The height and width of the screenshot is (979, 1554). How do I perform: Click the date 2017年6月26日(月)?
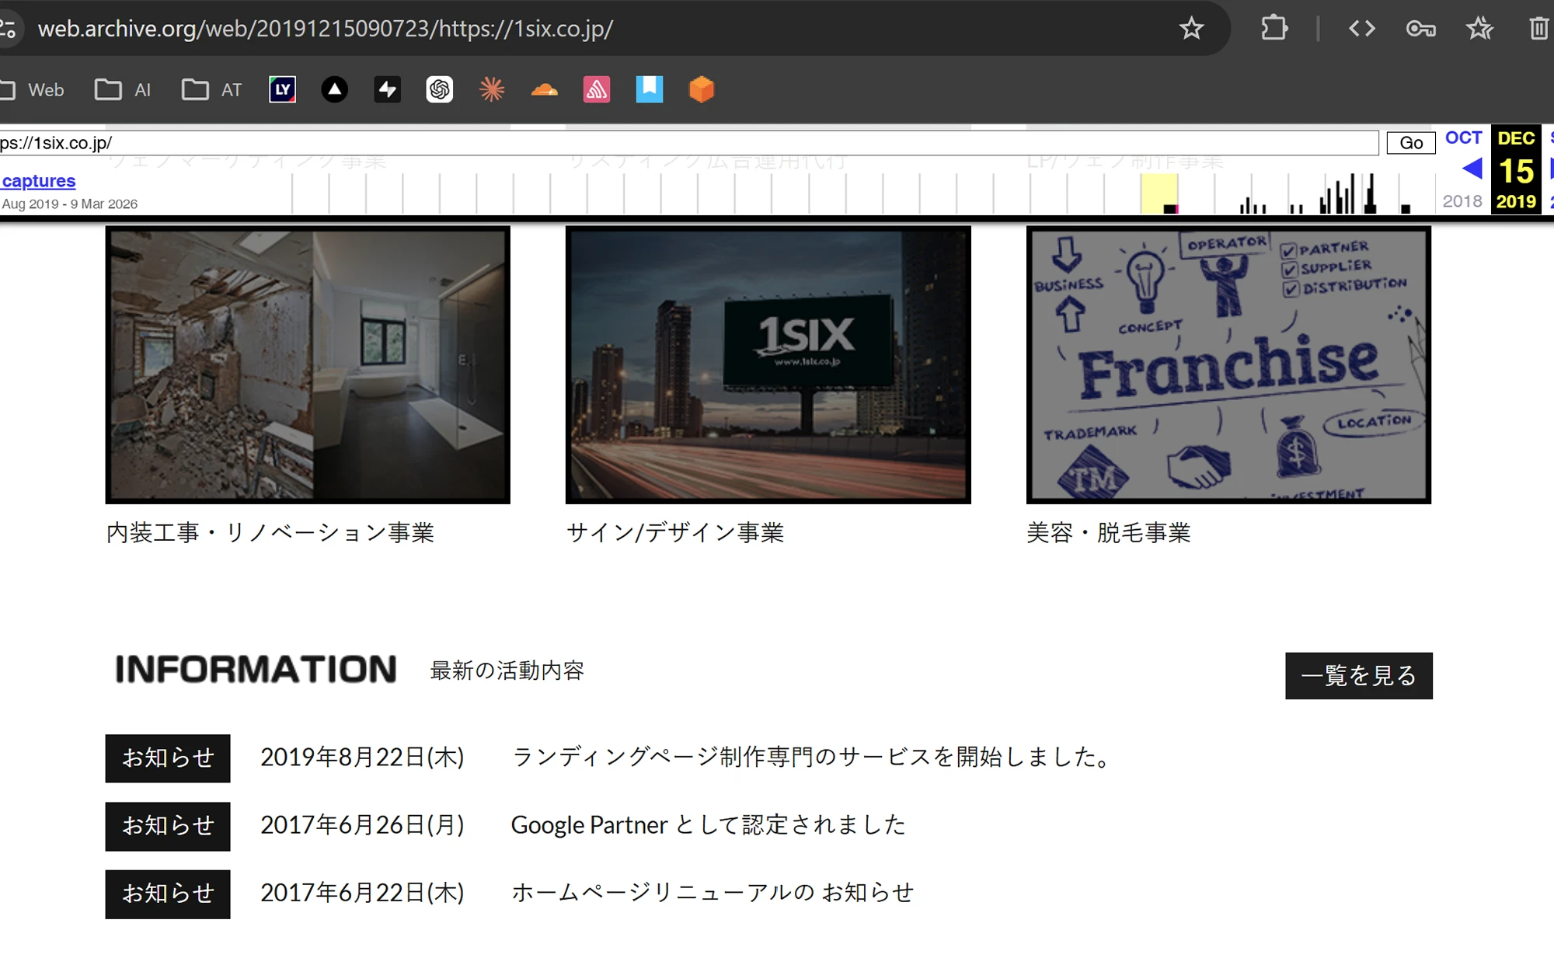(x=362, y=825)
